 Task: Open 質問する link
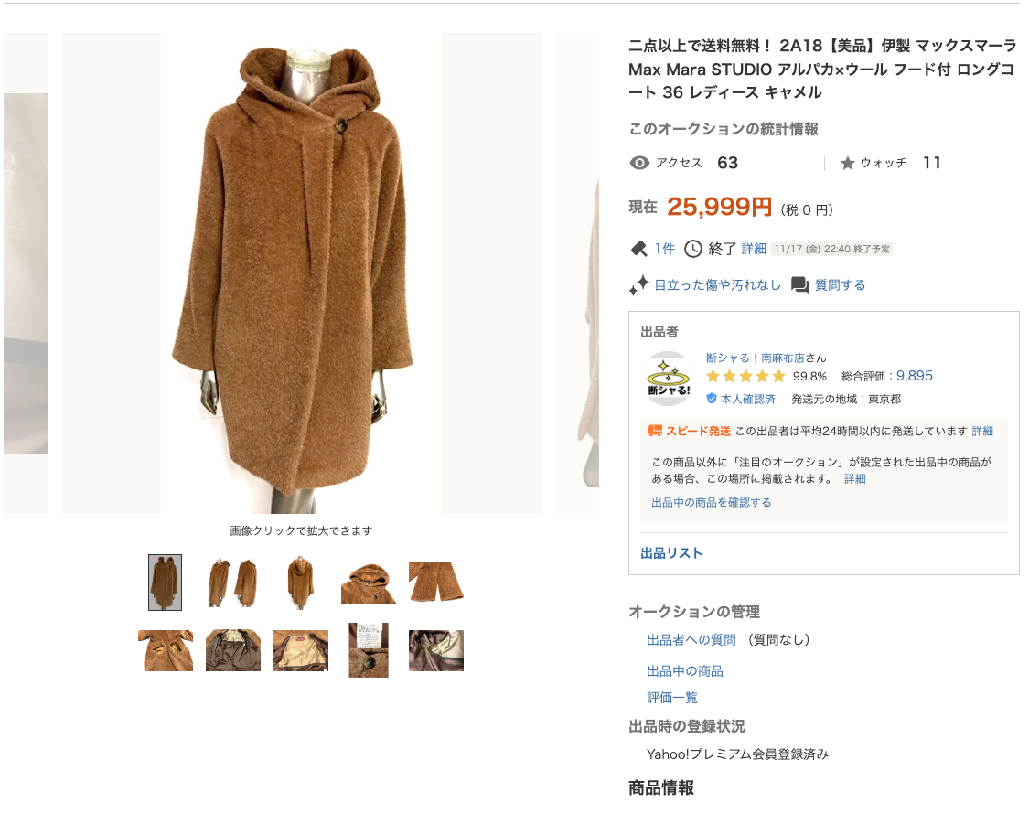[x=840, y=285]
